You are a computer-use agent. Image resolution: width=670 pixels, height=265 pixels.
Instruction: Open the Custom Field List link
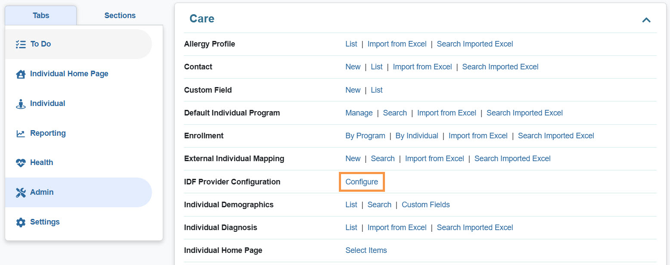[376, 90]
